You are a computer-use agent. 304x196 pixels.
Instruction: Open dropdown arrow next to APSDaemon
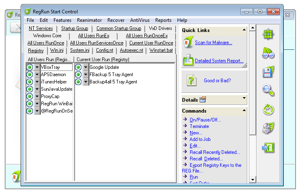point(37,75)
